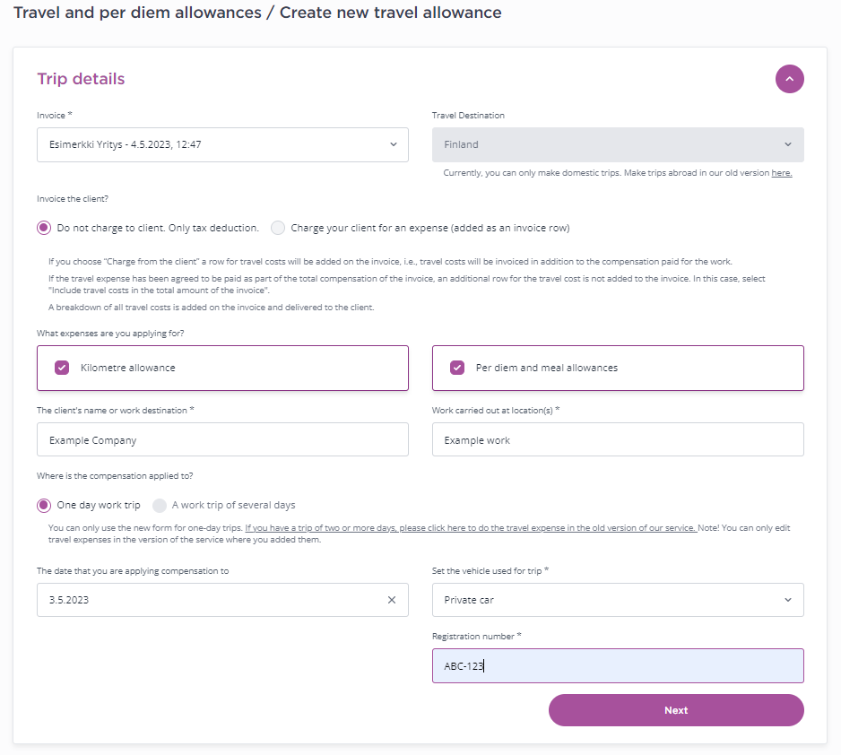Screen dimensions: 841x755
Task: Select Do not charge to client option
Action: click(44, 228)
